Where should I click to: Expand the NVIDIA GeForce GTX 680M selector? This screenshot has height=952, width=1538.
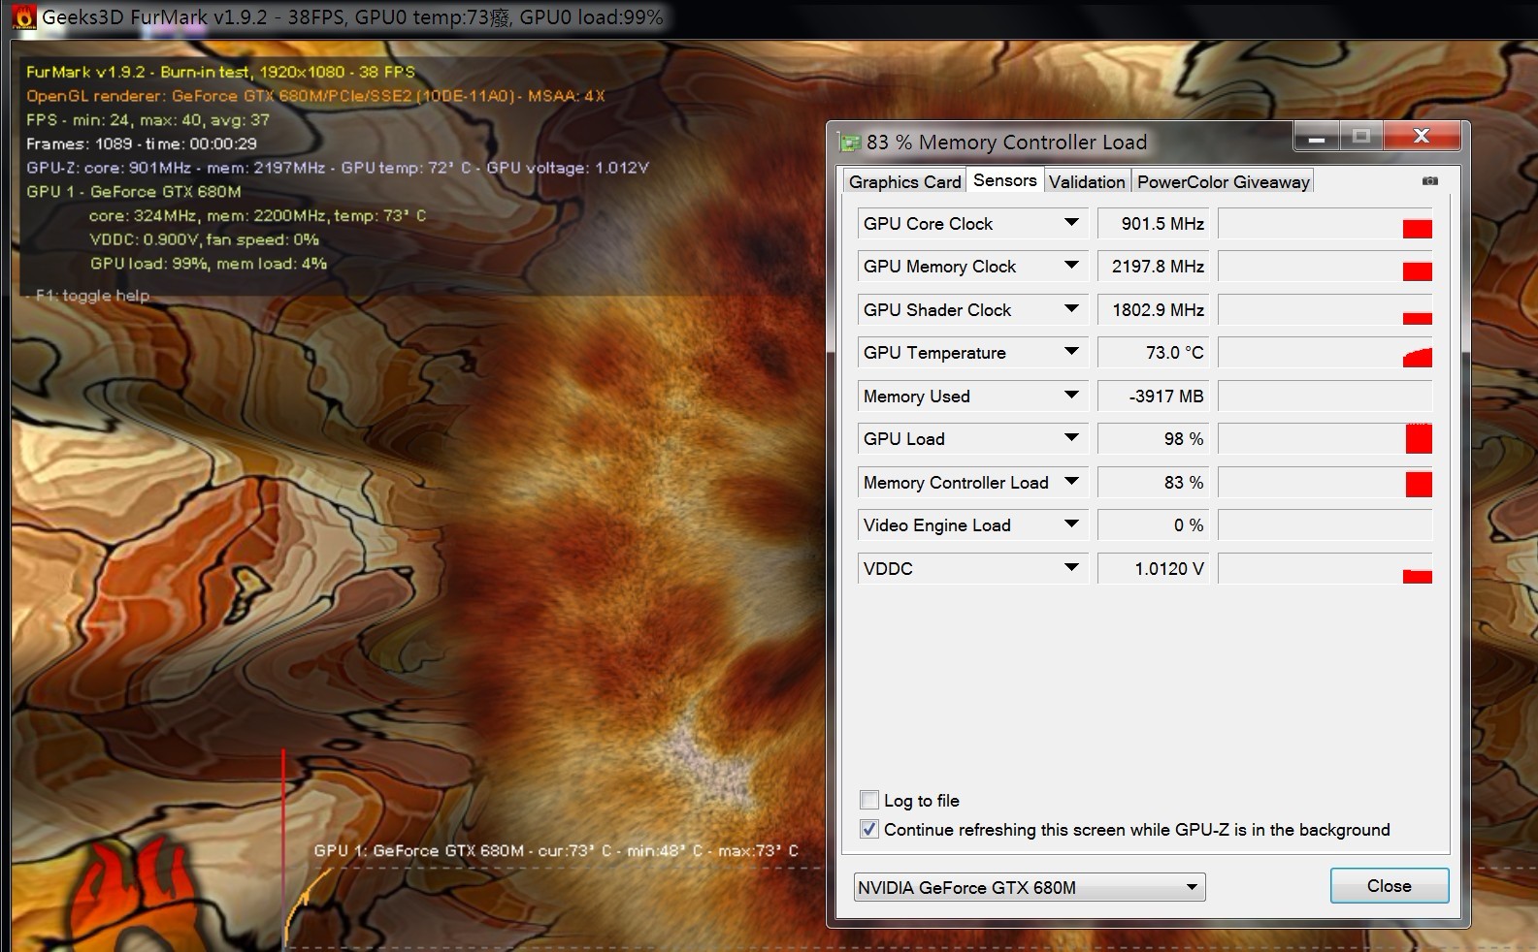[1030, 887]
